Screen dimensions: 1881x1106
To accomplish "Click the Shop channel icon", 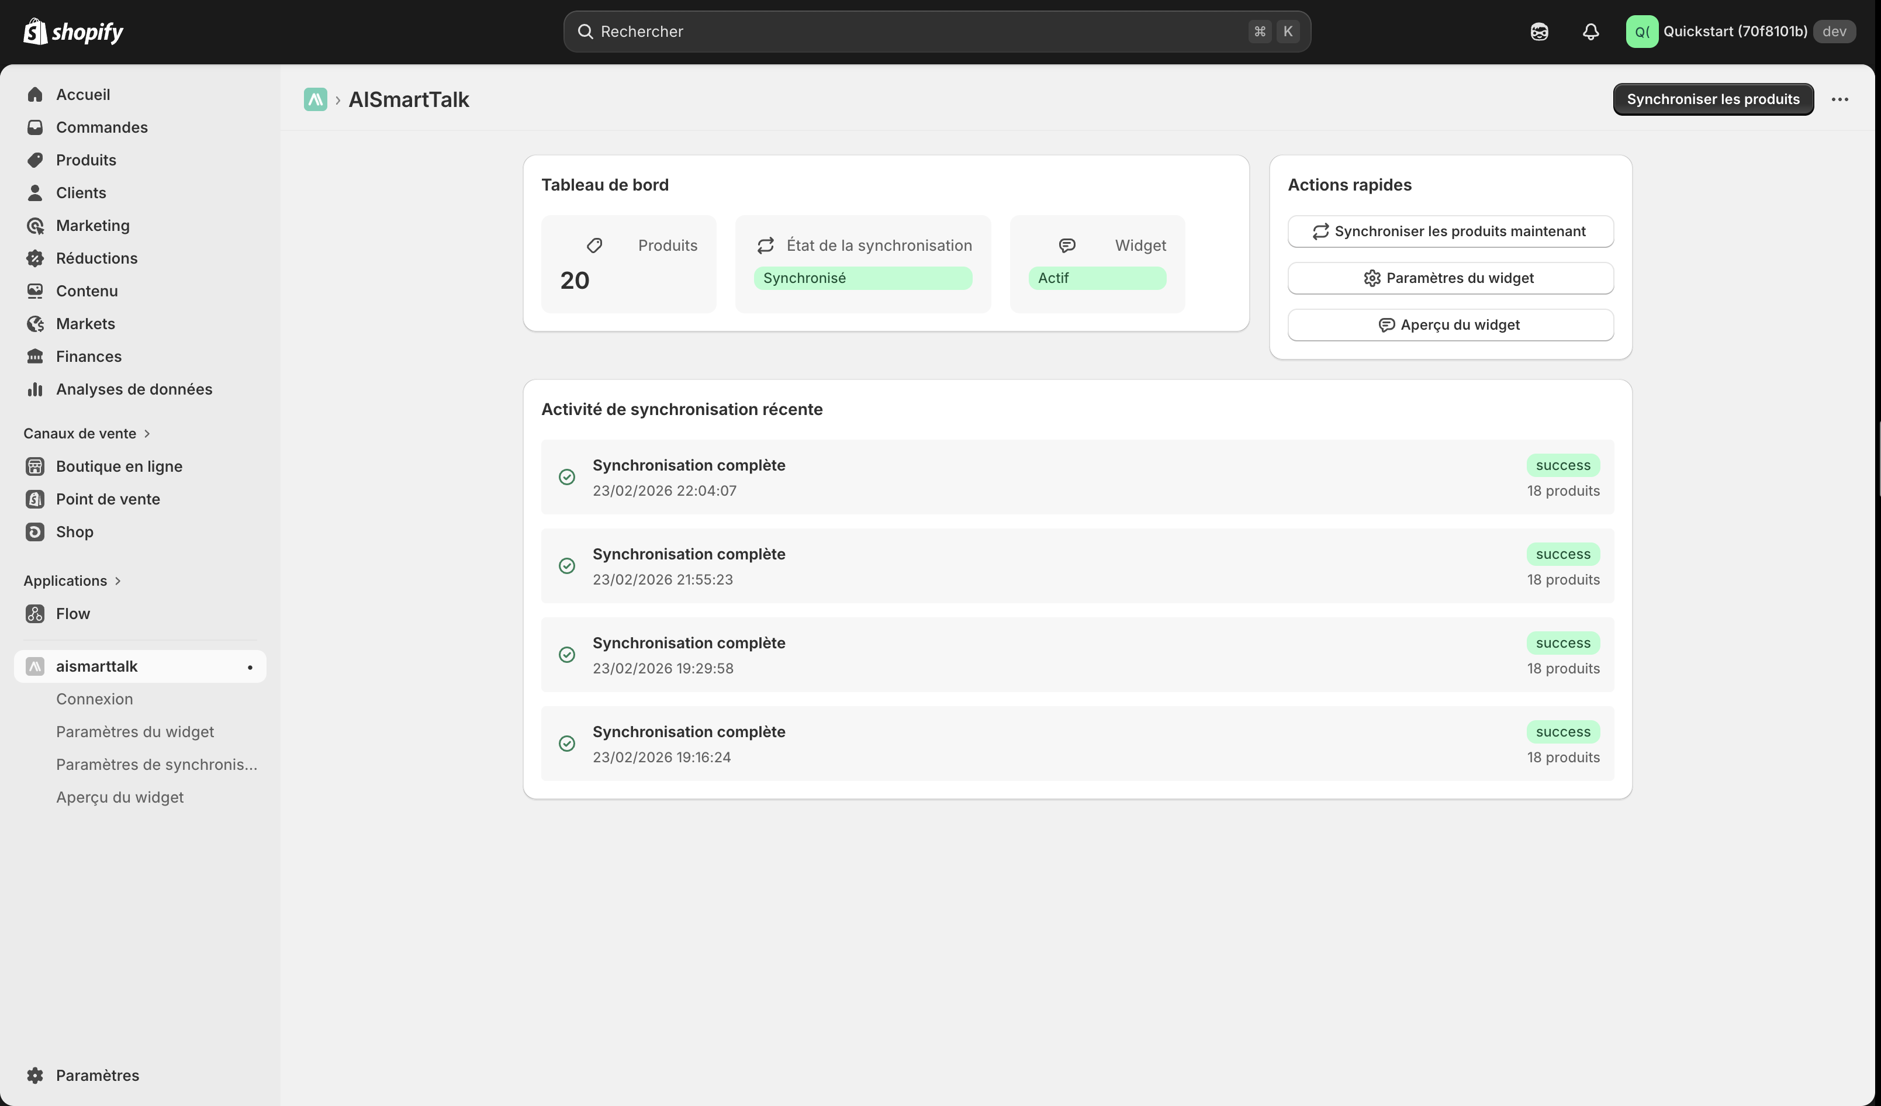I will tap(34, 531).
